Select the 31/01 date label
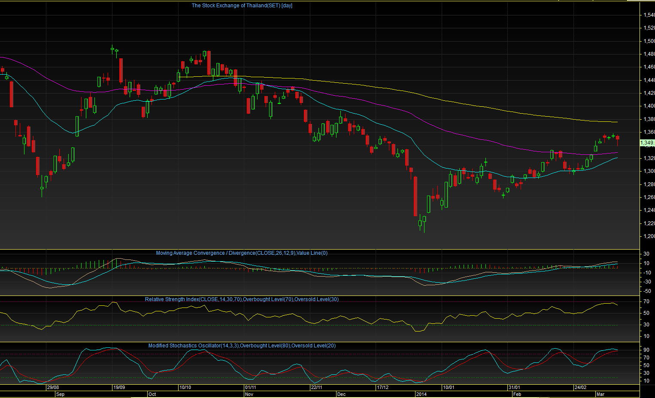The height and width of the screenshot is (398, 655). pos(514,387)
